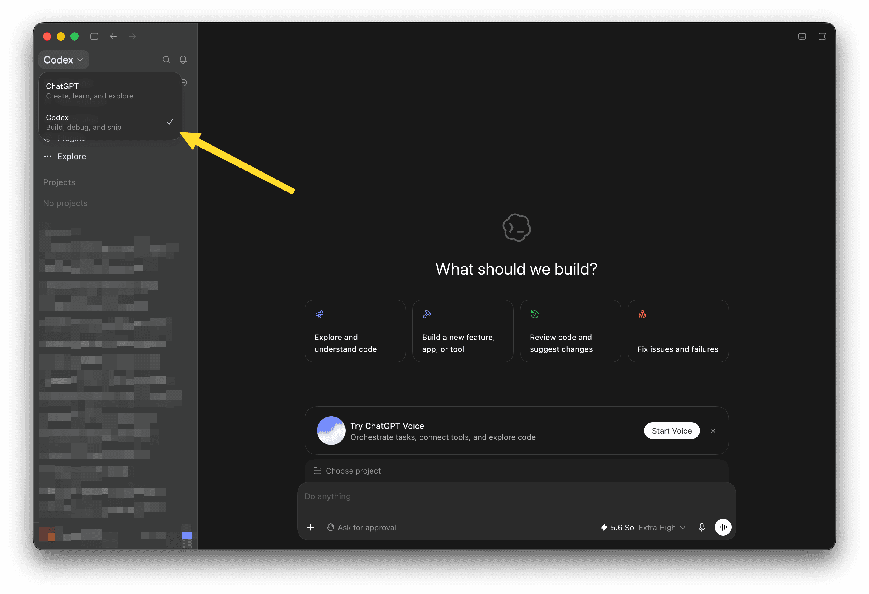Click the telescope icon on Explore card
The height and width of the screenshot is (594, 869).
pyautogui.click(x=319, y=314)
